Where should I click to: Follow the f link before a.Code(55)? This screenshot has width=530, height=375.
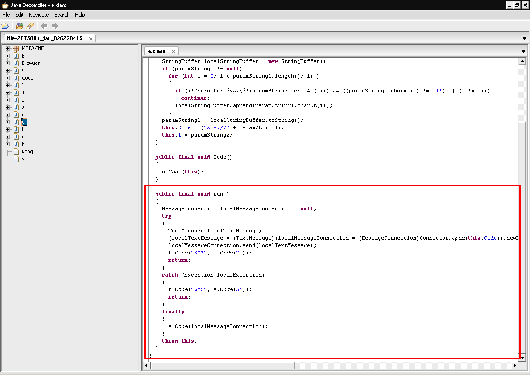[170, 289]
